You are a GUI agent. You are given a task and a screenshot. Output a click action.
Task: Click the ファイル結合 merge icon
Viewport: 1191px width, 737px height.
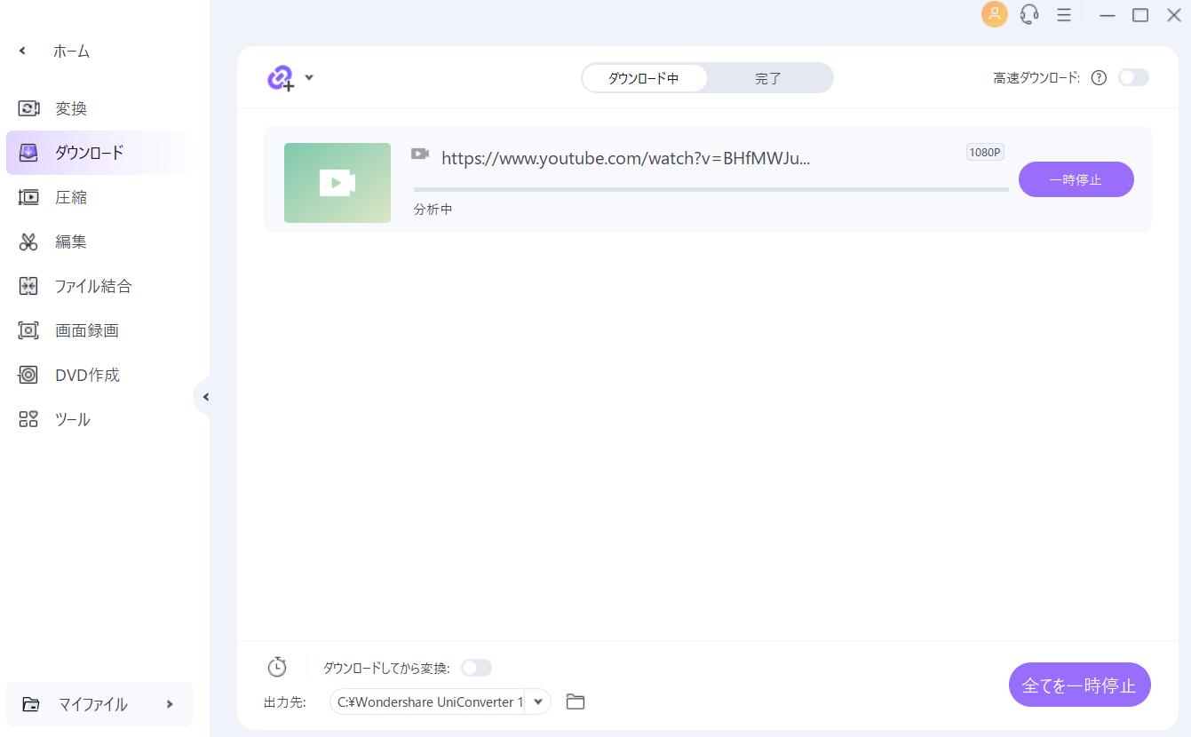pos(28,286)
